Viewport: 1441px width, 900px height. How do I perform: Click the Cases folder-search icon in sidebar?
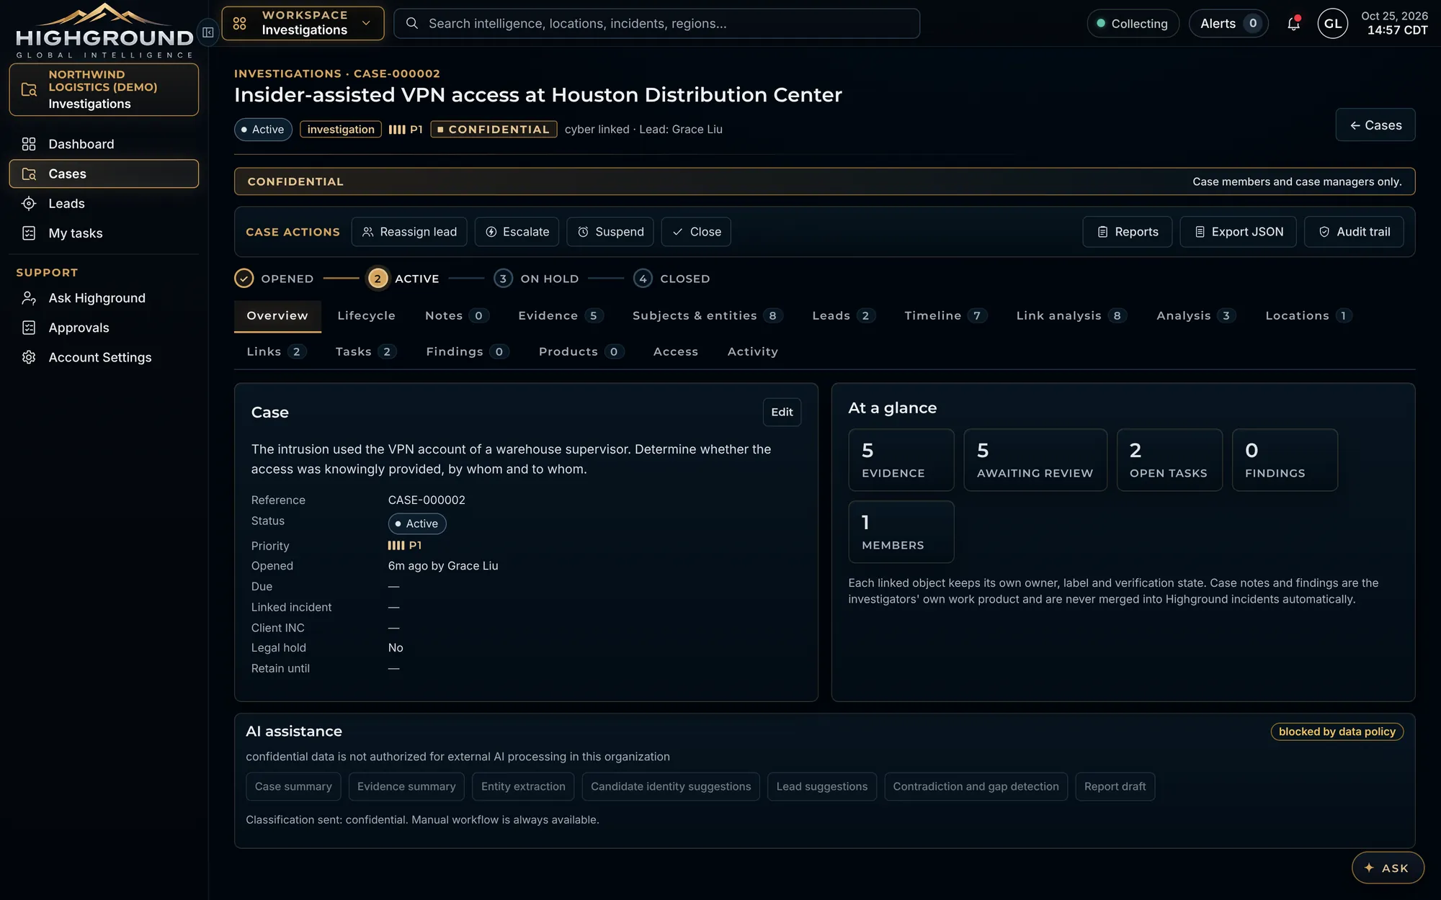29,174
